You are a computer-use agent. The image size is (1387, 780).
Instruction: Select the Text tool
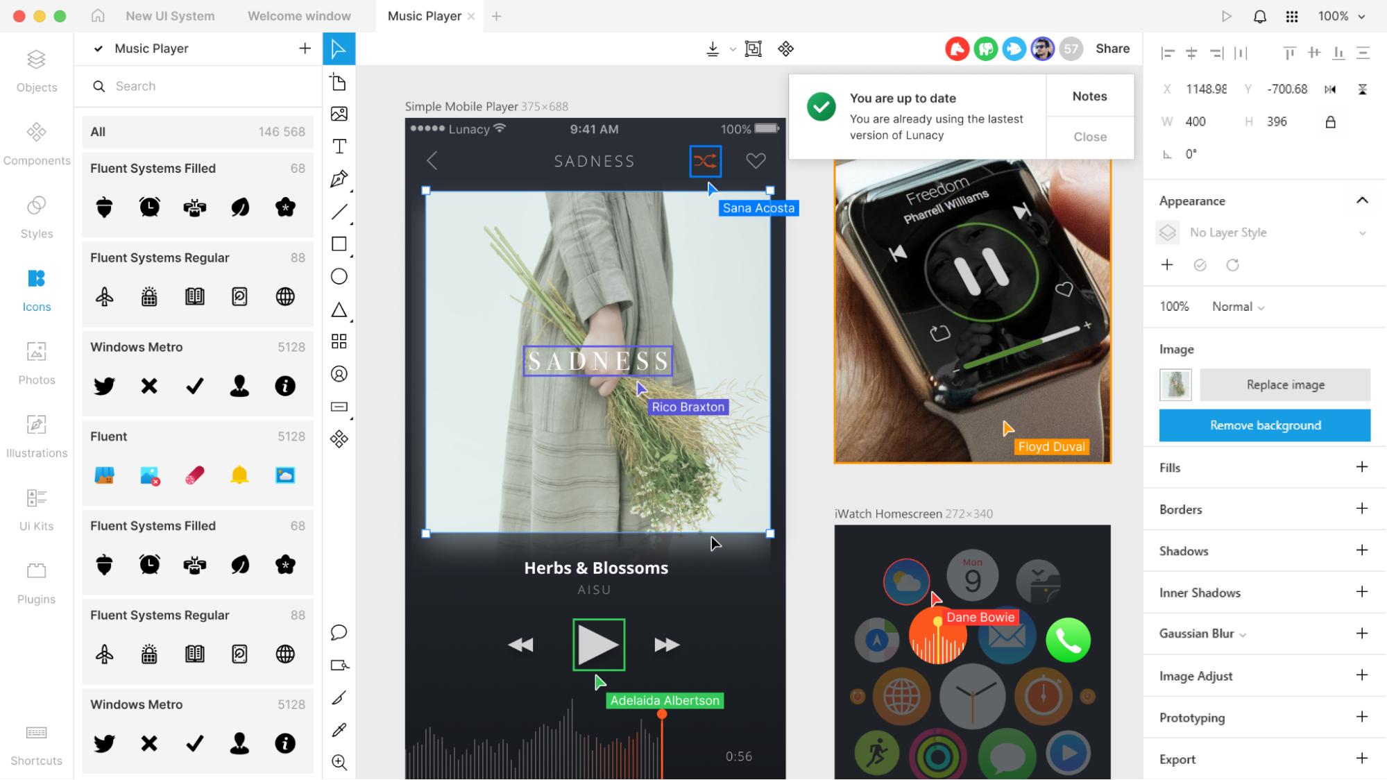[x=339, y=146]
